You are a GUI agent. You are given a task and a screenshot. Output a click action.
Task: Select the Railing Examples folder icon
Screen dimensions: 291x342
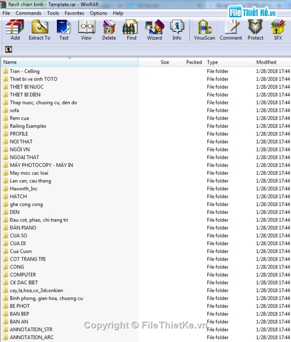5,126
